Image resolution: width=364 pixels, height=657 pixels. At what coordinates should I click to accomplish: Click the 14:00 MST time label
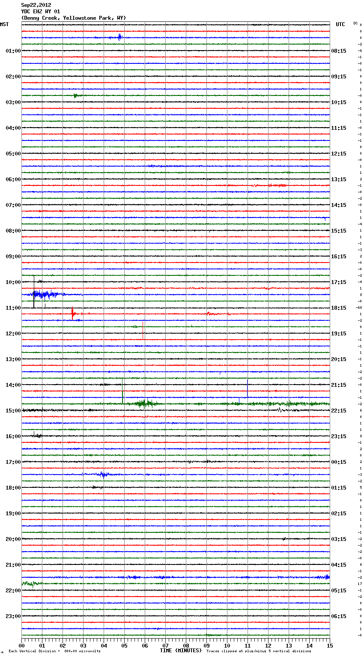coord(13,385)
